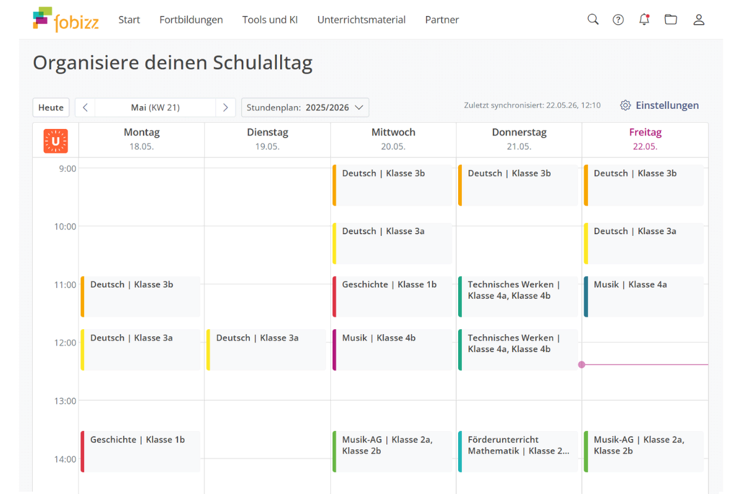Screen dimensions: 742x494
Task: Open the notifications bell
Action: click(644, 19)
